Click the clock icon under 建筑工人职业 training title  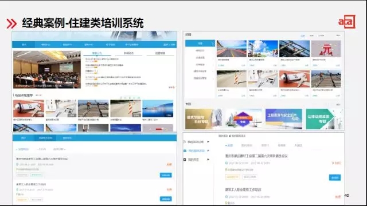pyautogui.click(x=227, y=197)
